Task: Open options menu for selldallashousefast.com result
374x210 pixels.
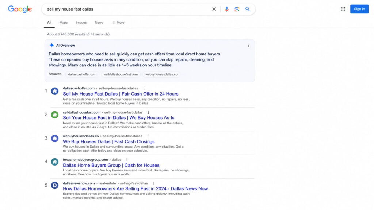Action: [148, 112]
